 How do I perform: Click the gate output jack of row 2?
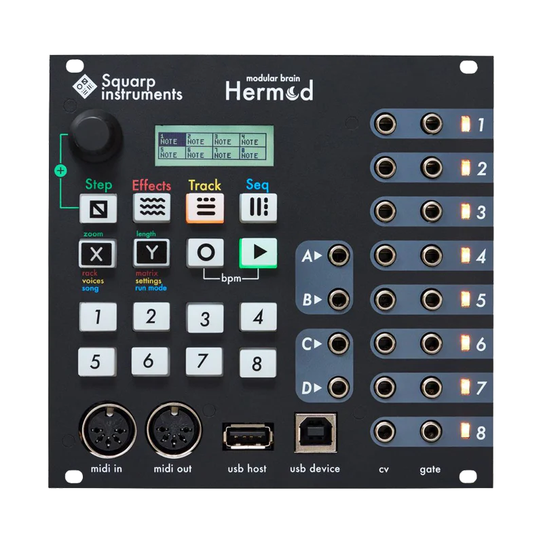432,167
